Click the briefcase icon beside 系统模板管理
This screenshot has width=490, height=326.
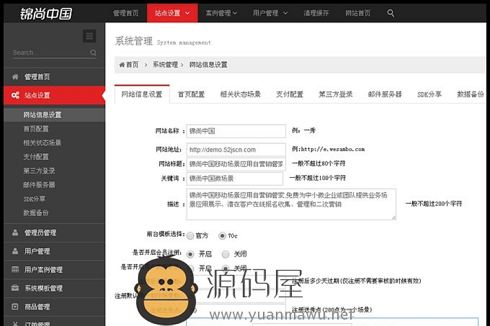pos(15,287)
